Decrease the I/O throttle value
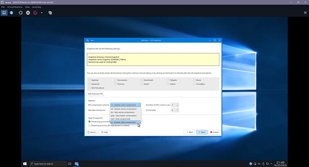The image size is (309, 167). (177, 111)
